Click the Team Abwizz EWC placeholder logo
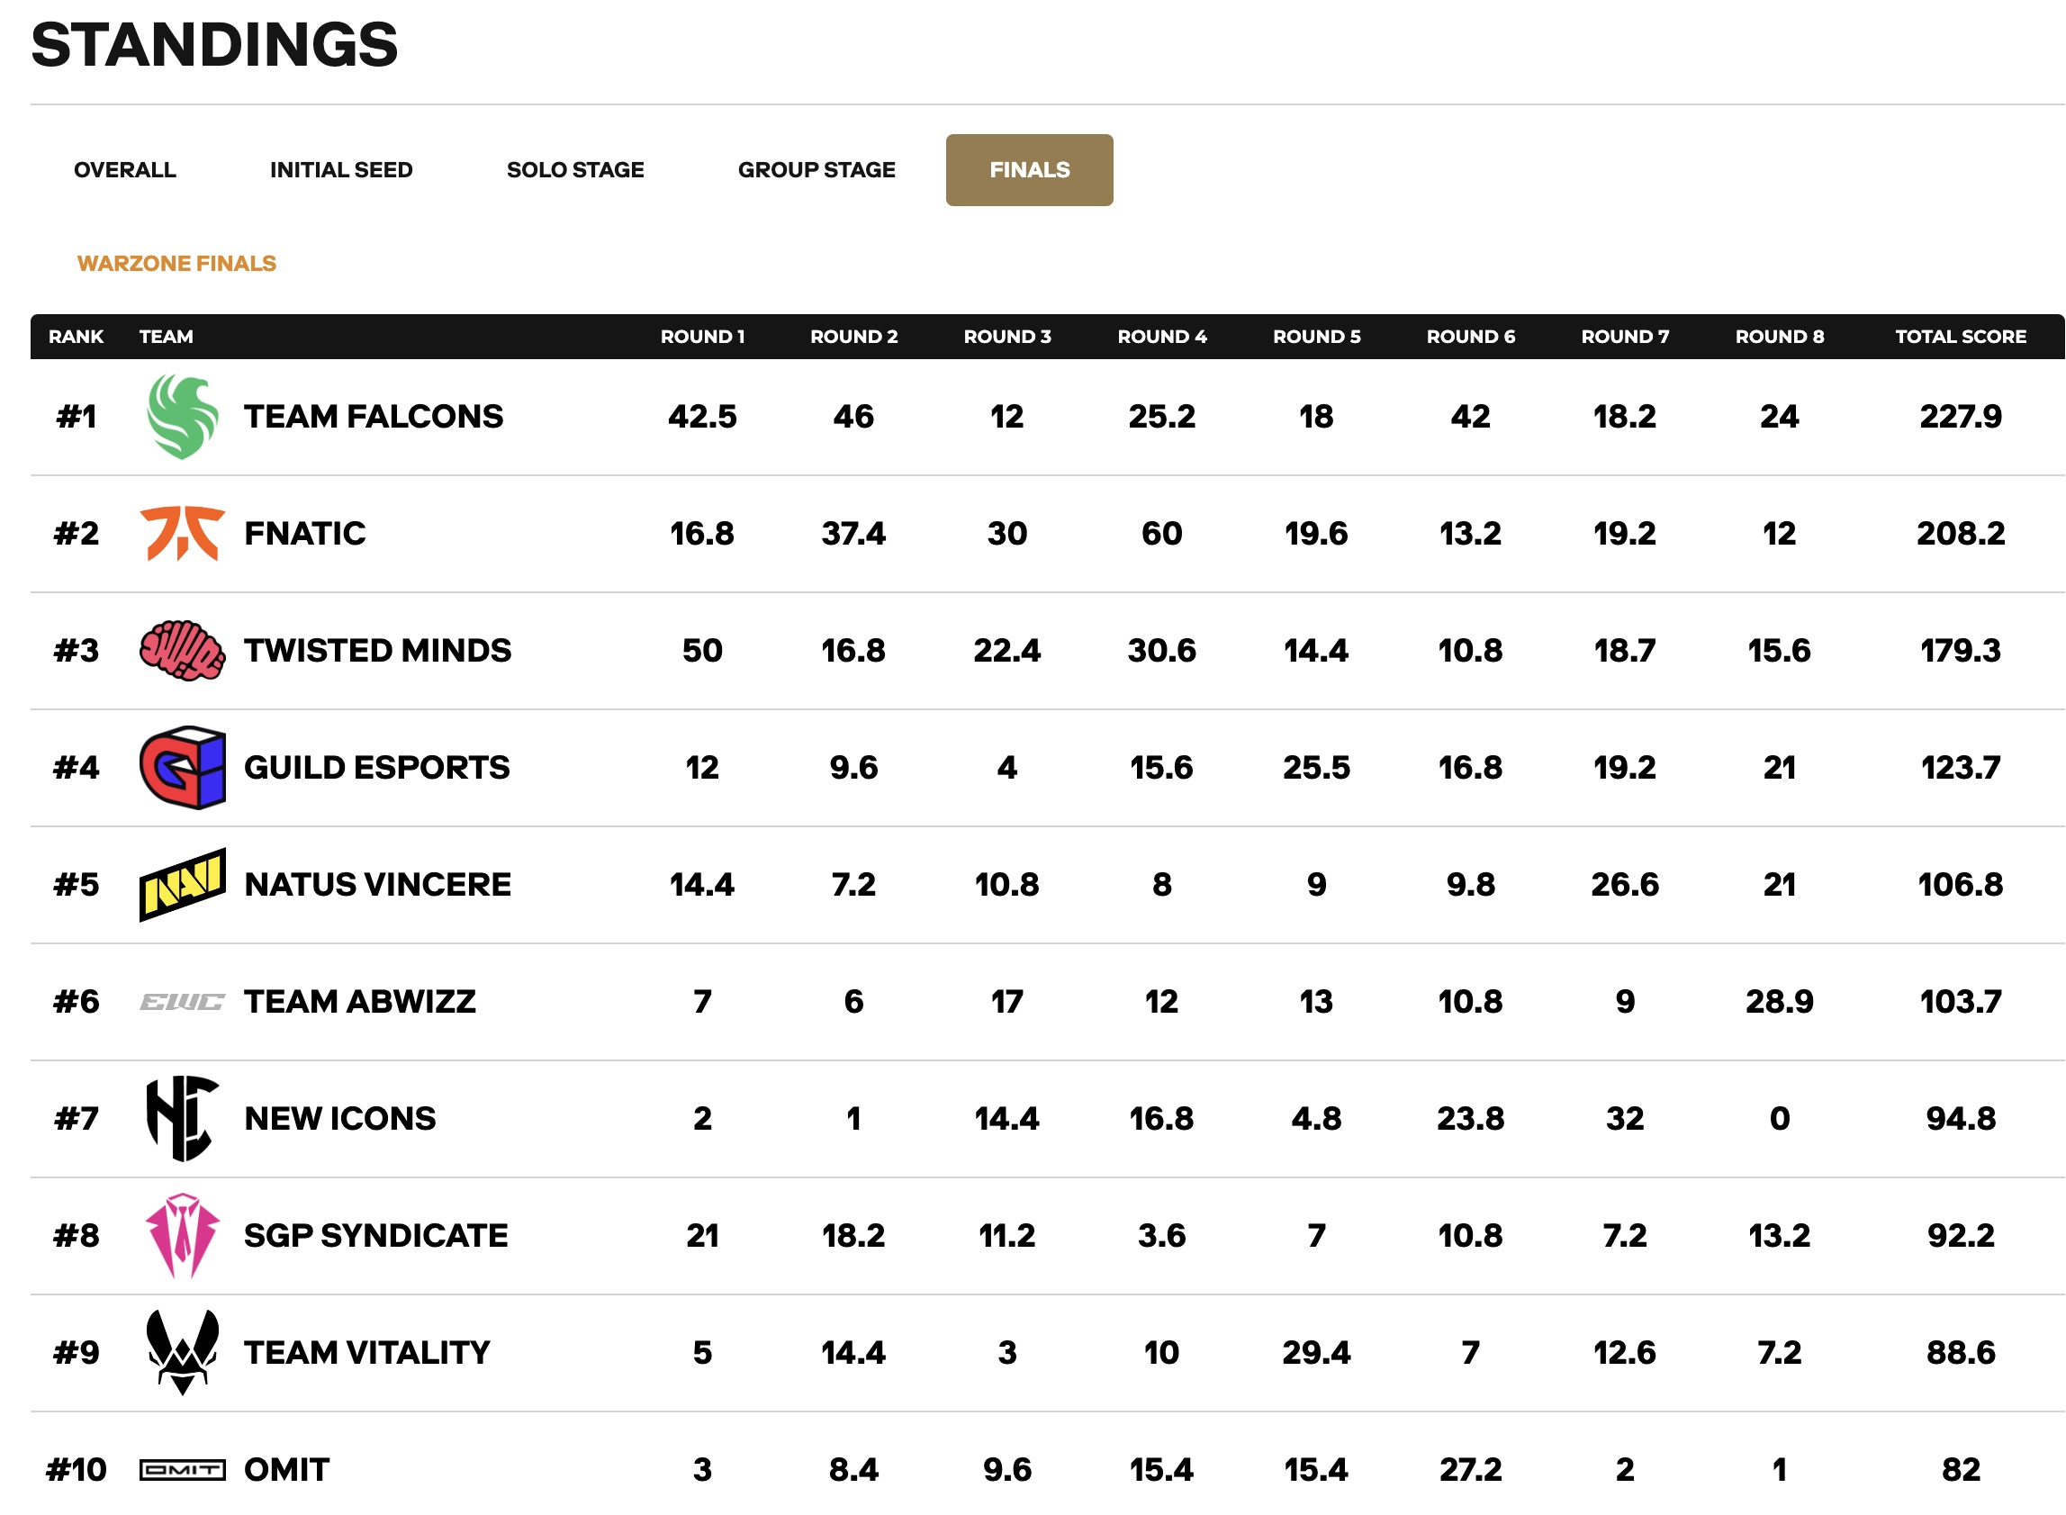The width and height of the screenshot is (2066, 1515). tap(183, 1003)
